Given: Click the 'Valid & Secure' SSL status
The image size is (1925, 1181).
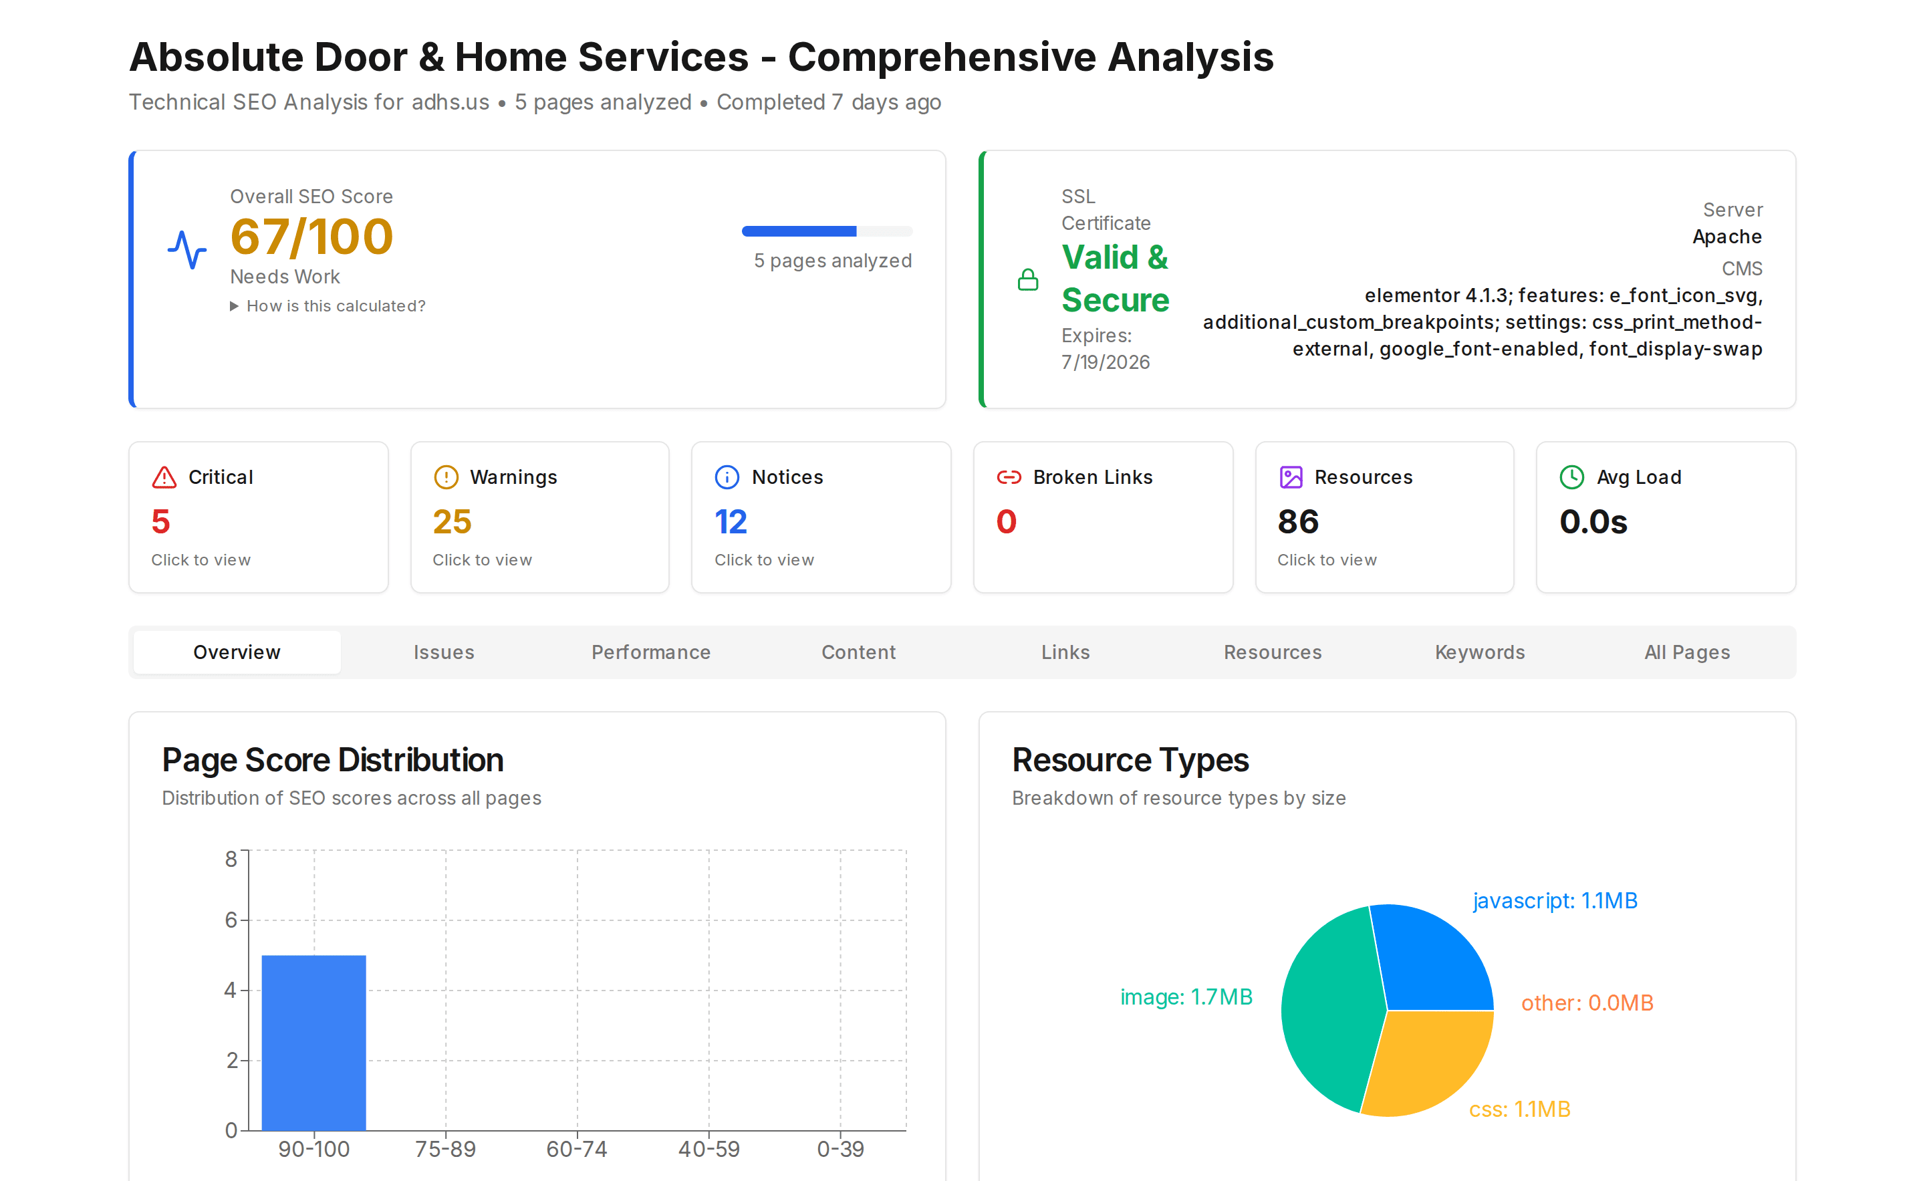Looking at the screenshot, I should (1115, 279).
